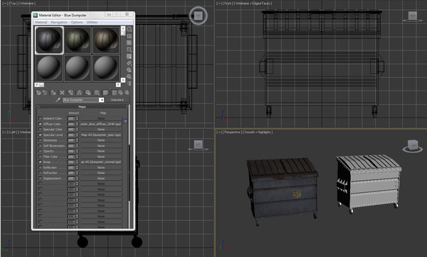
Task: Click Assign Material to Selection icon
Action: point(53,93)
